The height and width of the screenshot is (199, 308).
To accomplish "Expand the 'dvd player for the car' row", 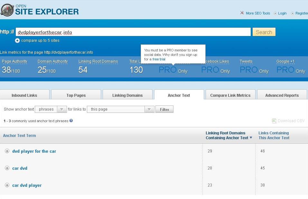I will click(x=7, y=151).
